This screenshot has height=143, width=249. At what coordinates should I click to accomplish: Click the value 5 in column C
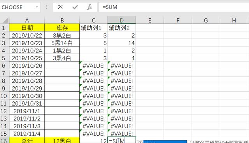(94, 43)
